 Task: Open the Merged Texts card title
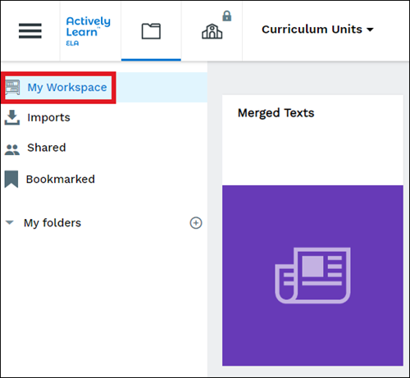tap(276, 113)
